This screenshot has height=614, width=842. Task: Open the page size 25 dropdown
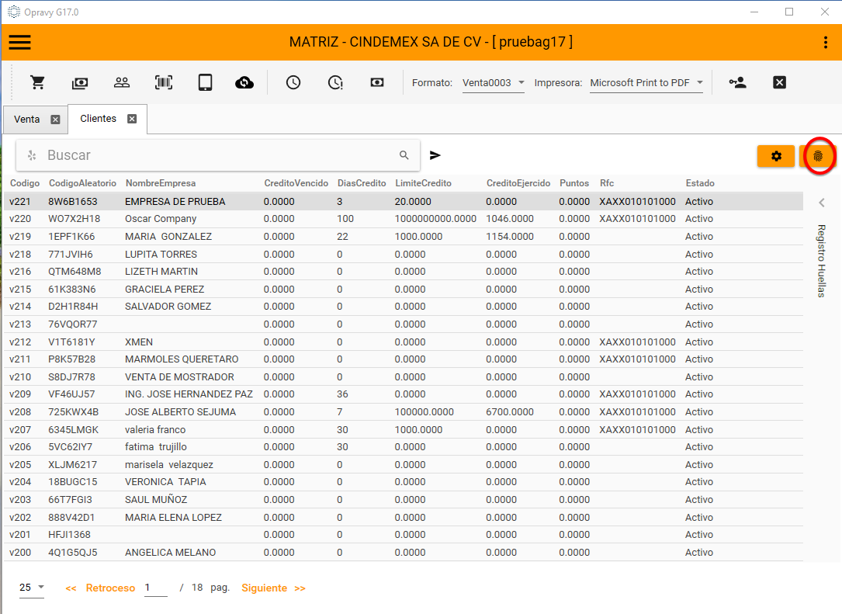coord(32,587)
